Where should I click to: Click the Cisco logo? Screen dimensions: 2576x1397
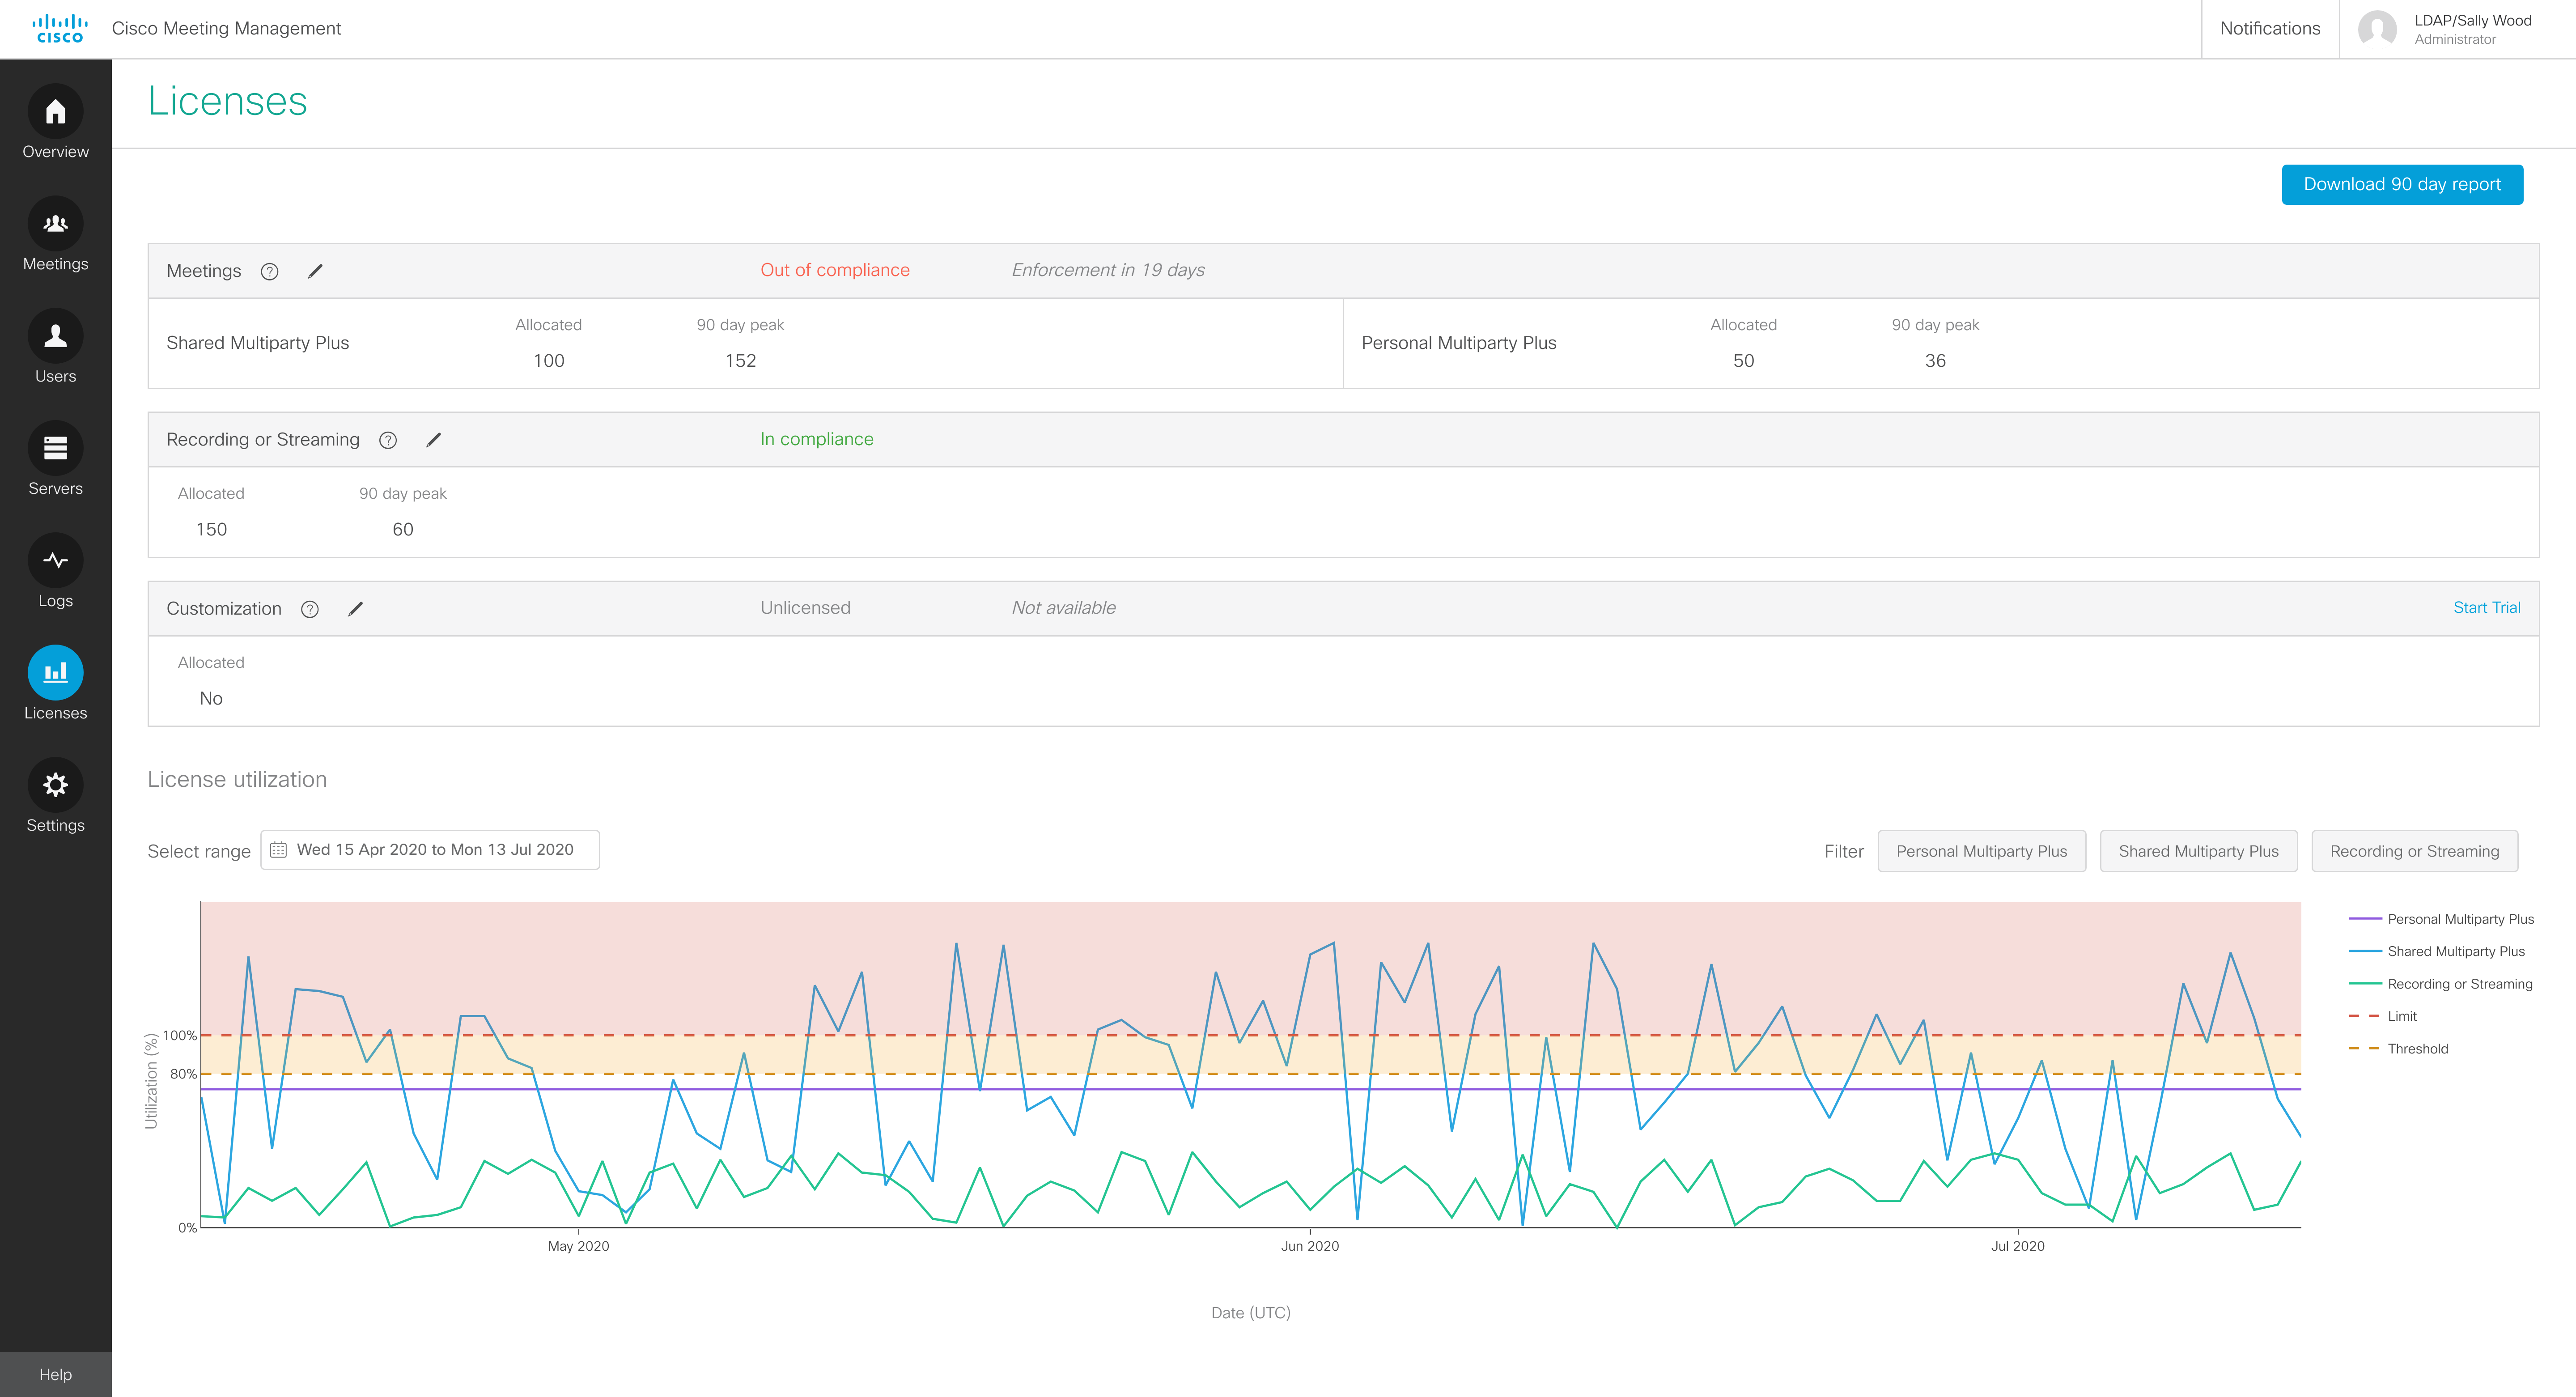(60, 29)
